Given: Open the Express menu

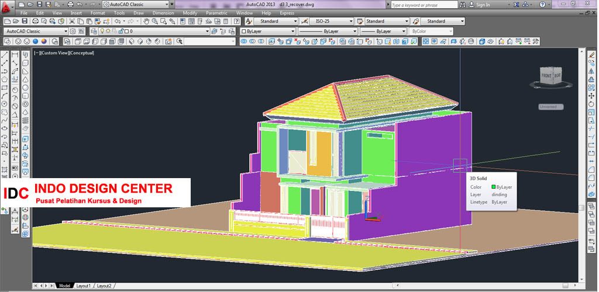Looking at the screenshot, I should pos(287,13).
